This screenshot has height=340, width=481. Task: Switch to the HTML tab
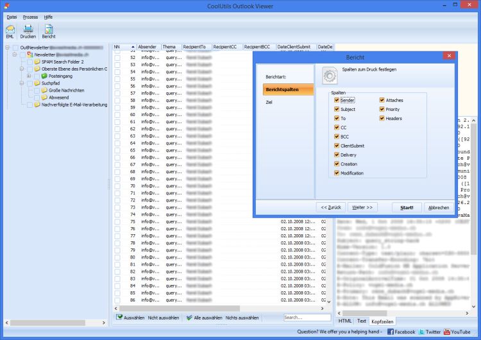tap(345, 321)
